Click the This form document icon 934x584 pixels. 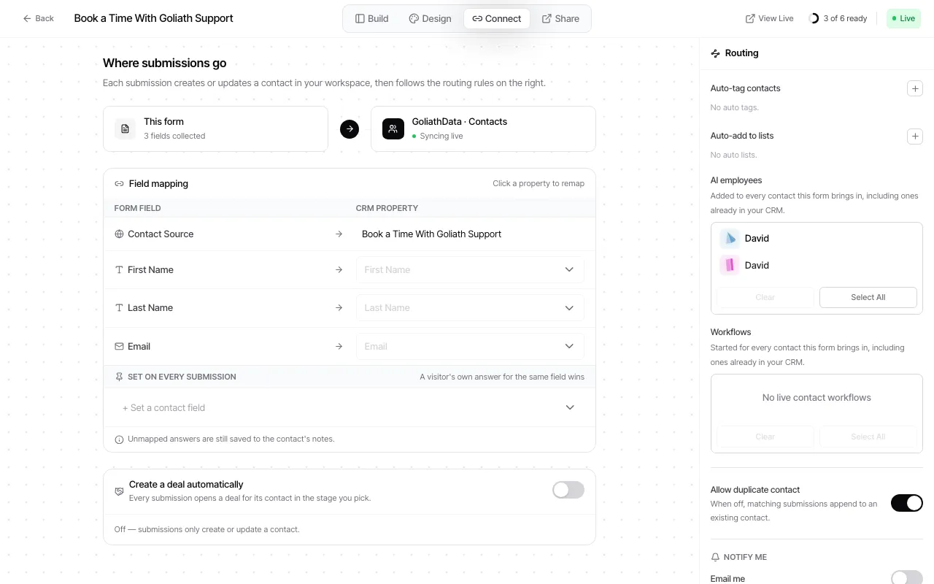(125, 128)
